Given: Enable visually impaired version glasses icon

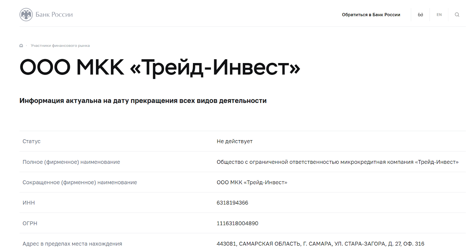Looking at the screenshot, I should coord(420,15).
